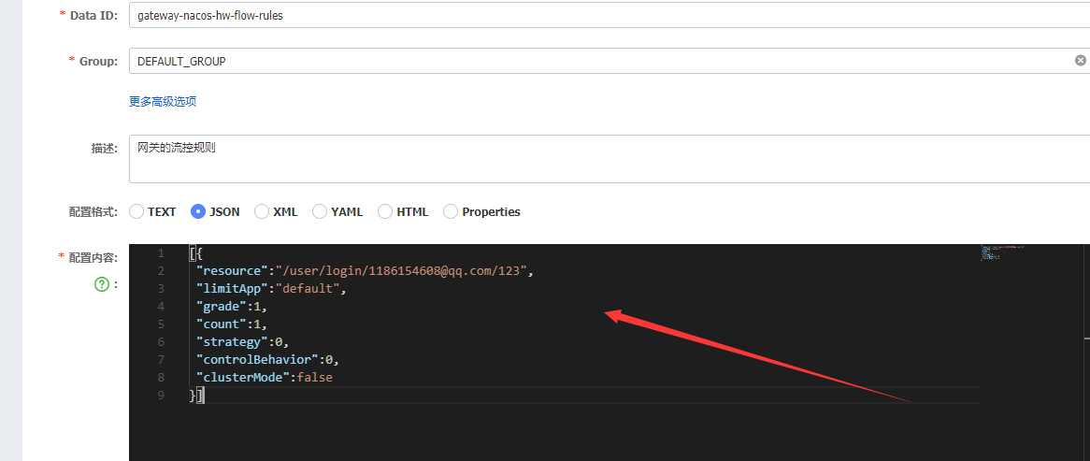
Task: Click the "count":1 line
Action: (231, 324)
